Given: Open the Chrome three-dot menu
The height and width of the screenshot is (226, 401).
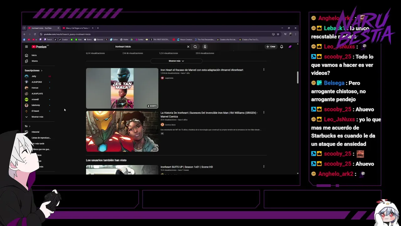Looking at the screenshot, I should click(295, 34).
